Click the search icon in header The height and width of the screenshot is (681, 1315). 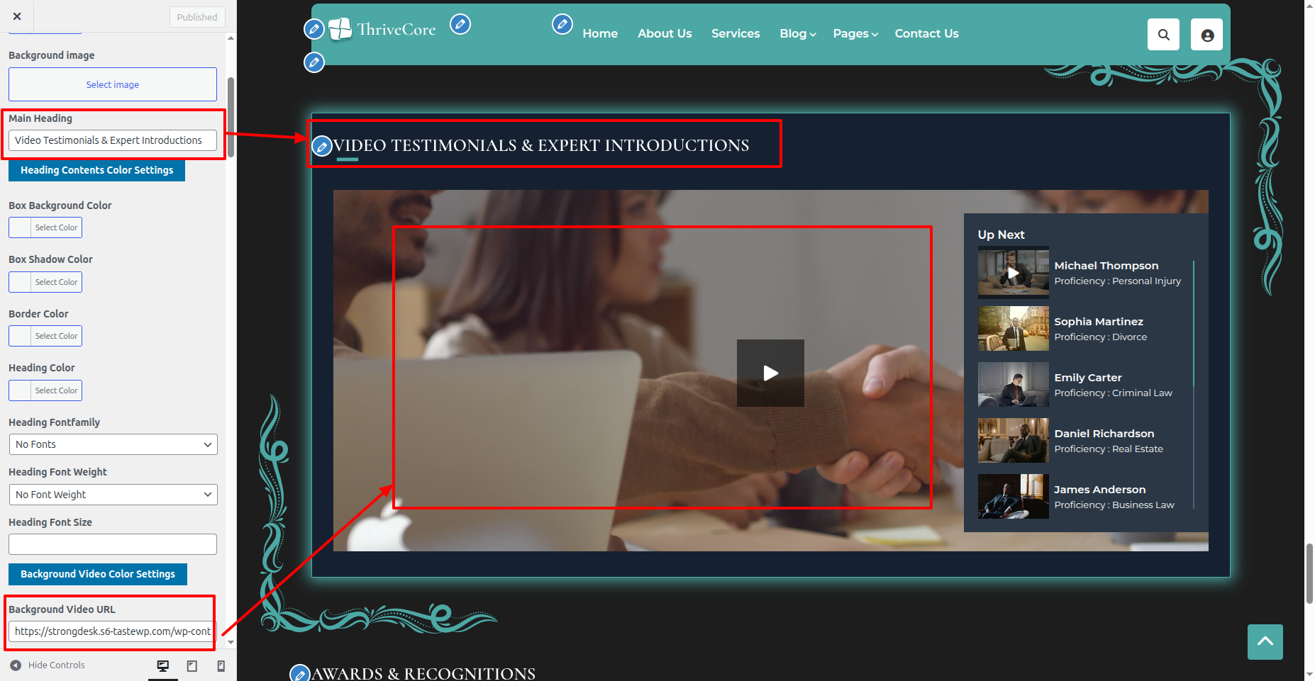(1163, 35)
